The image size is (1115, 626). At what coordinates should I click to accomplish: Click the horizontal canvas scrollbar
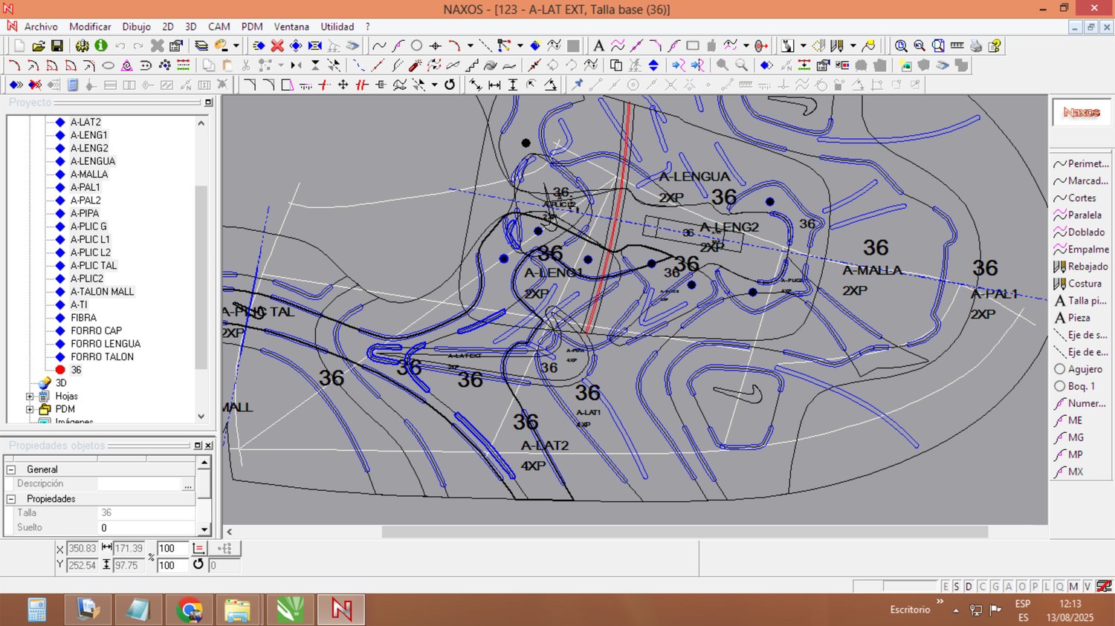[684, 532]
